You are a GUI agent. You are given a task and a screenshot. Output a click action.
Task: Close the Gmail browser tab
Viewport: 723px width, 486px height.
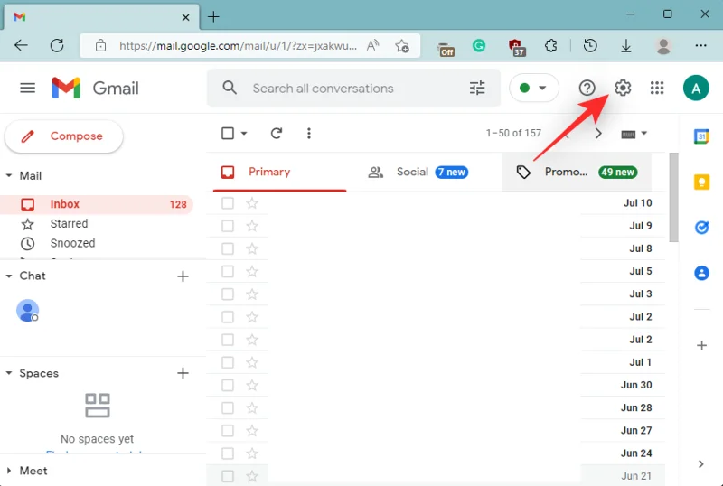185,17
